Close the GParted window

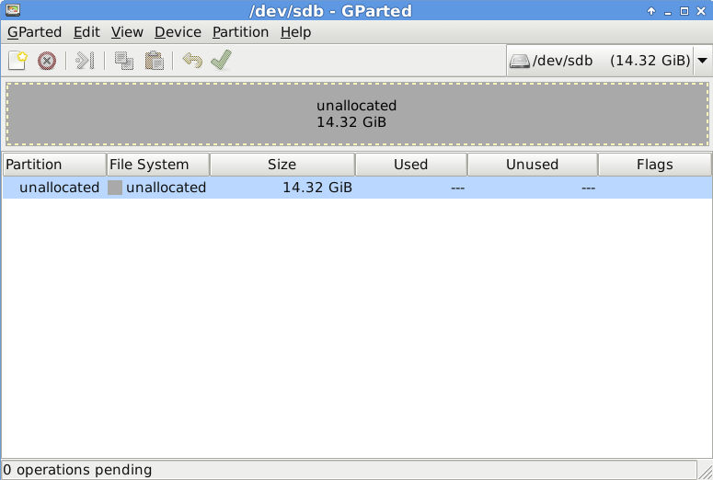point(701,11)
